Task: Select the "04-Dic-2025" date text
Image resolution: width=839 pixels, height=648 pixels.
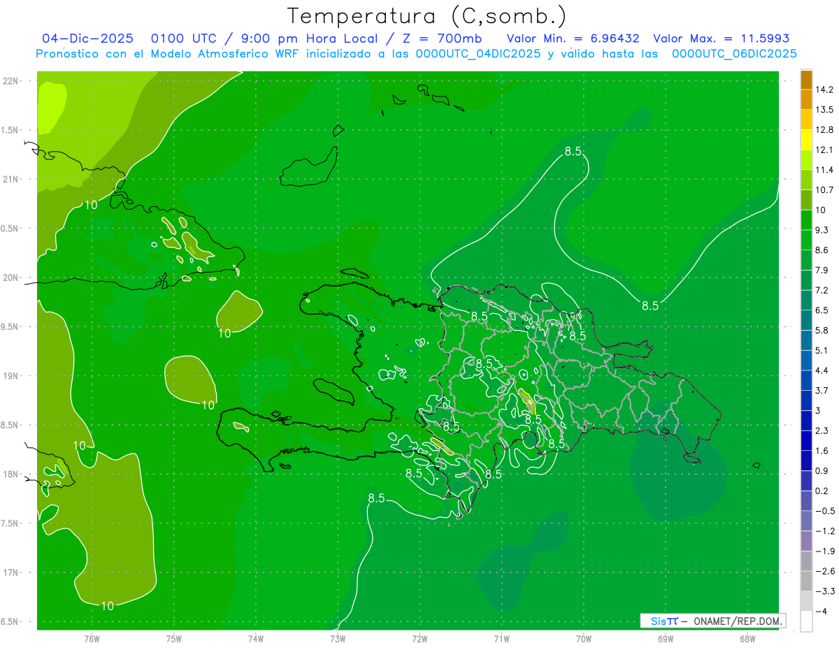Action: [87, 38]
